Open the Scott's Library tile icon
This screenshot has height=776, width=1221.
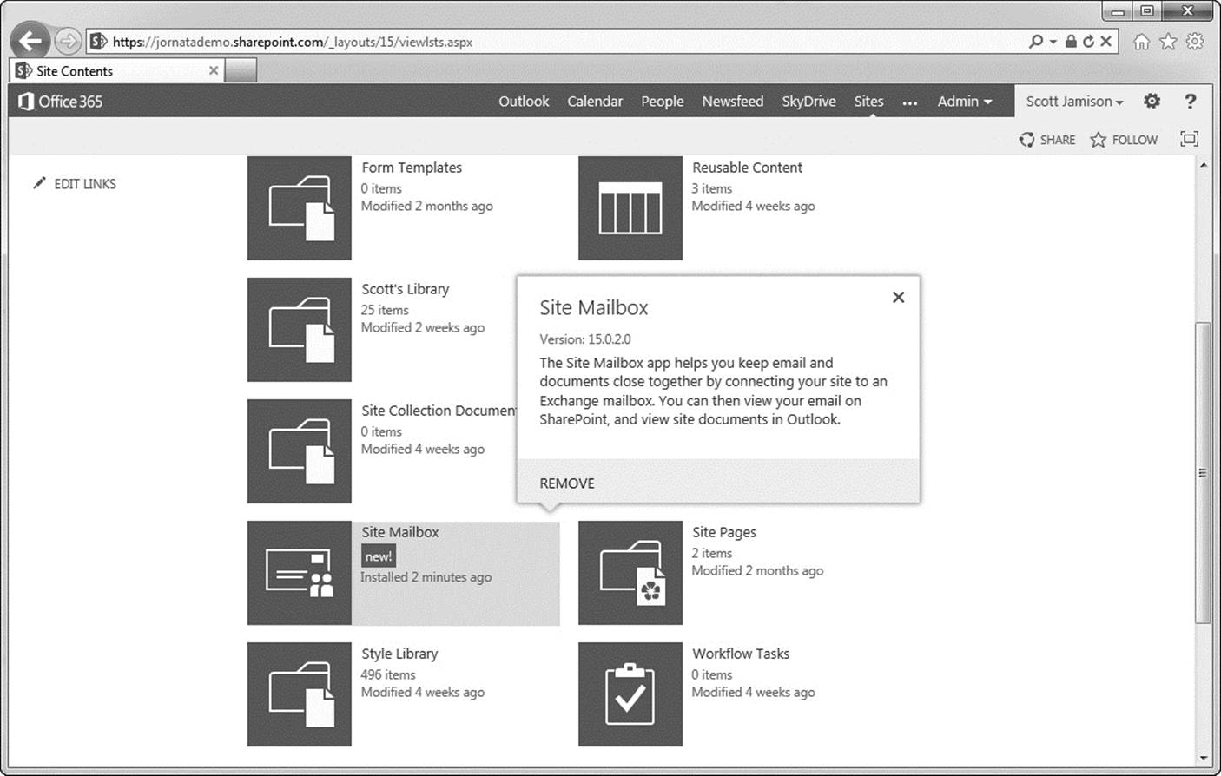tap(300, 330)
